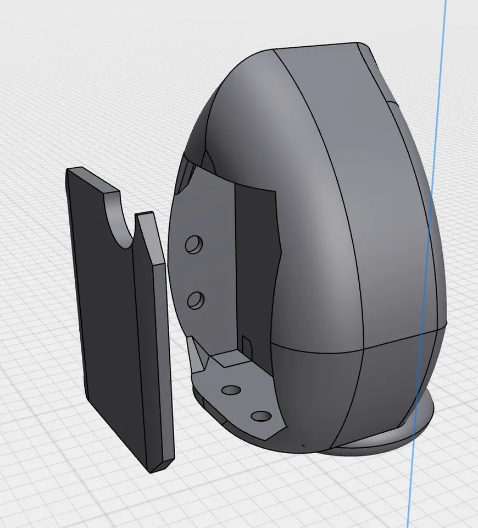Click the small rectangular notch on the back wall
The image size is (478, 528).
[247, 346]
